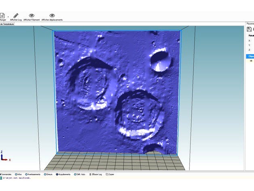Image resolution: width=254 pixels, height=191 pixels.
Task: Toggle Afficher Filament eye icon
Action: (x=32, y=15)
